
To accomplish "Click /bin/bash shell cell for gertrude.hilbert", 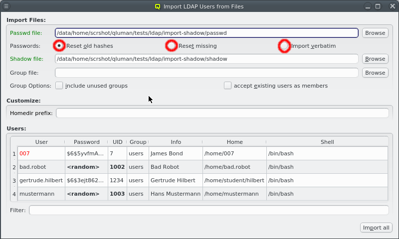I will click(327, 180).
